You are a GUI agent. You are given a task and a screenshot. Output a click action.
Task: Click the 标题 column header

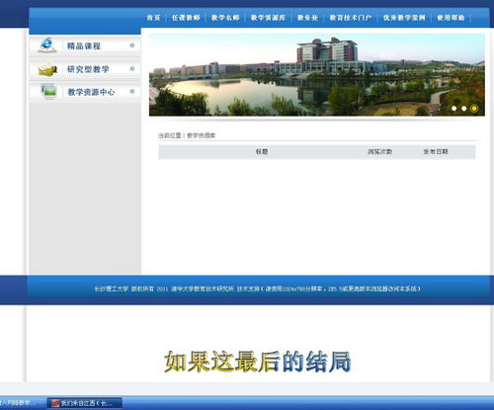click(x=262, y=151)
